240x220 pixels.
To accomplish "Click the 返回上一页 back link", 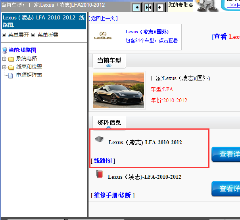I will [103, 19].
